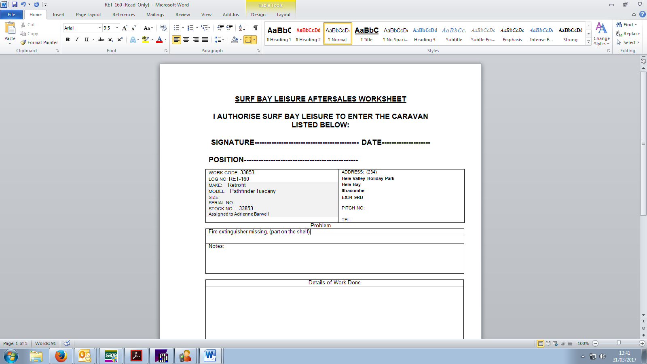Apply the No Spacing style
Viewport: 647px width, 364px height.
click(395, 34)
